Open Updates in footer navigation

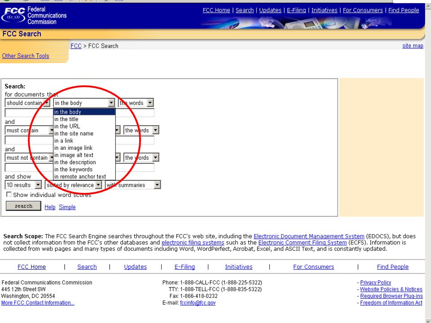[x=135, y=266]
